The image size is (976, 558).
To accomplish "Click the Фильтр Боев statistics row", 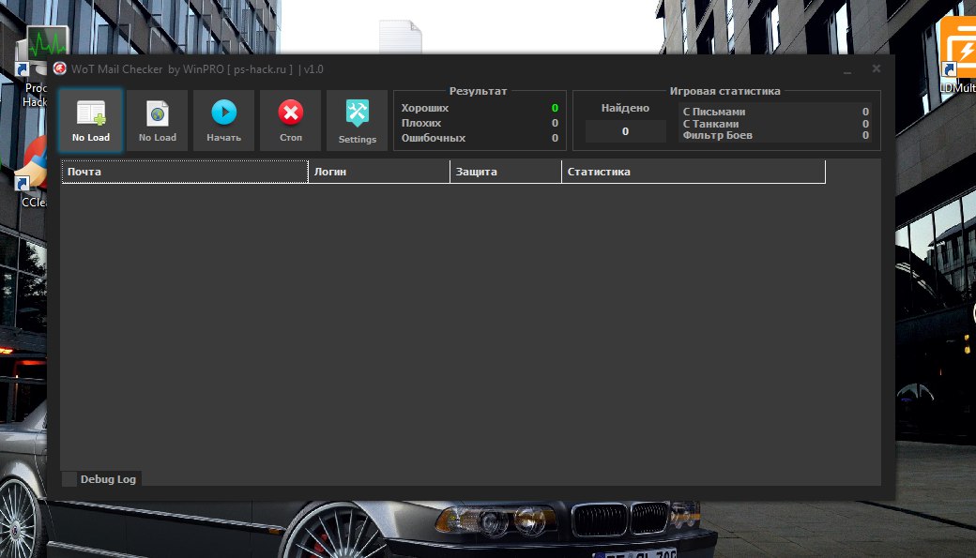I will click(x=775, y=136).
